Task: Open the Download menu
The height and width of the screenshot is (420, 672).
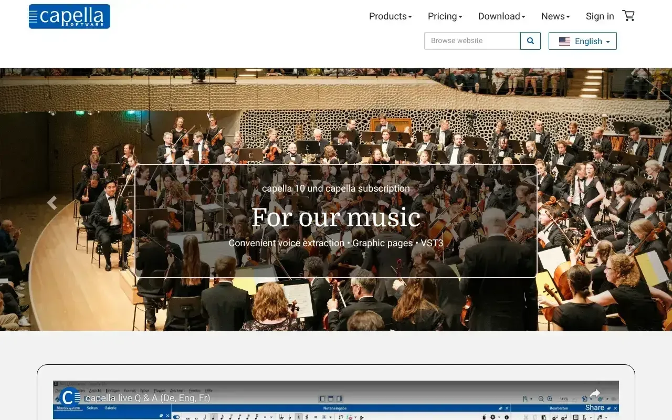Action: click(x=501, y=16)
